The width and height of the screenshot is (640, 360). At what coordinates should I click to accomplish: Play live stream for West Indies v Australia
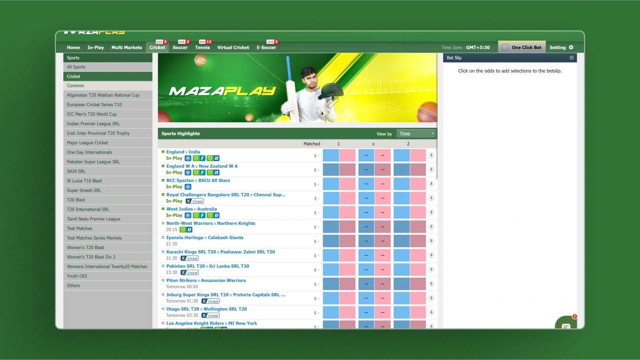coord(188,215)
